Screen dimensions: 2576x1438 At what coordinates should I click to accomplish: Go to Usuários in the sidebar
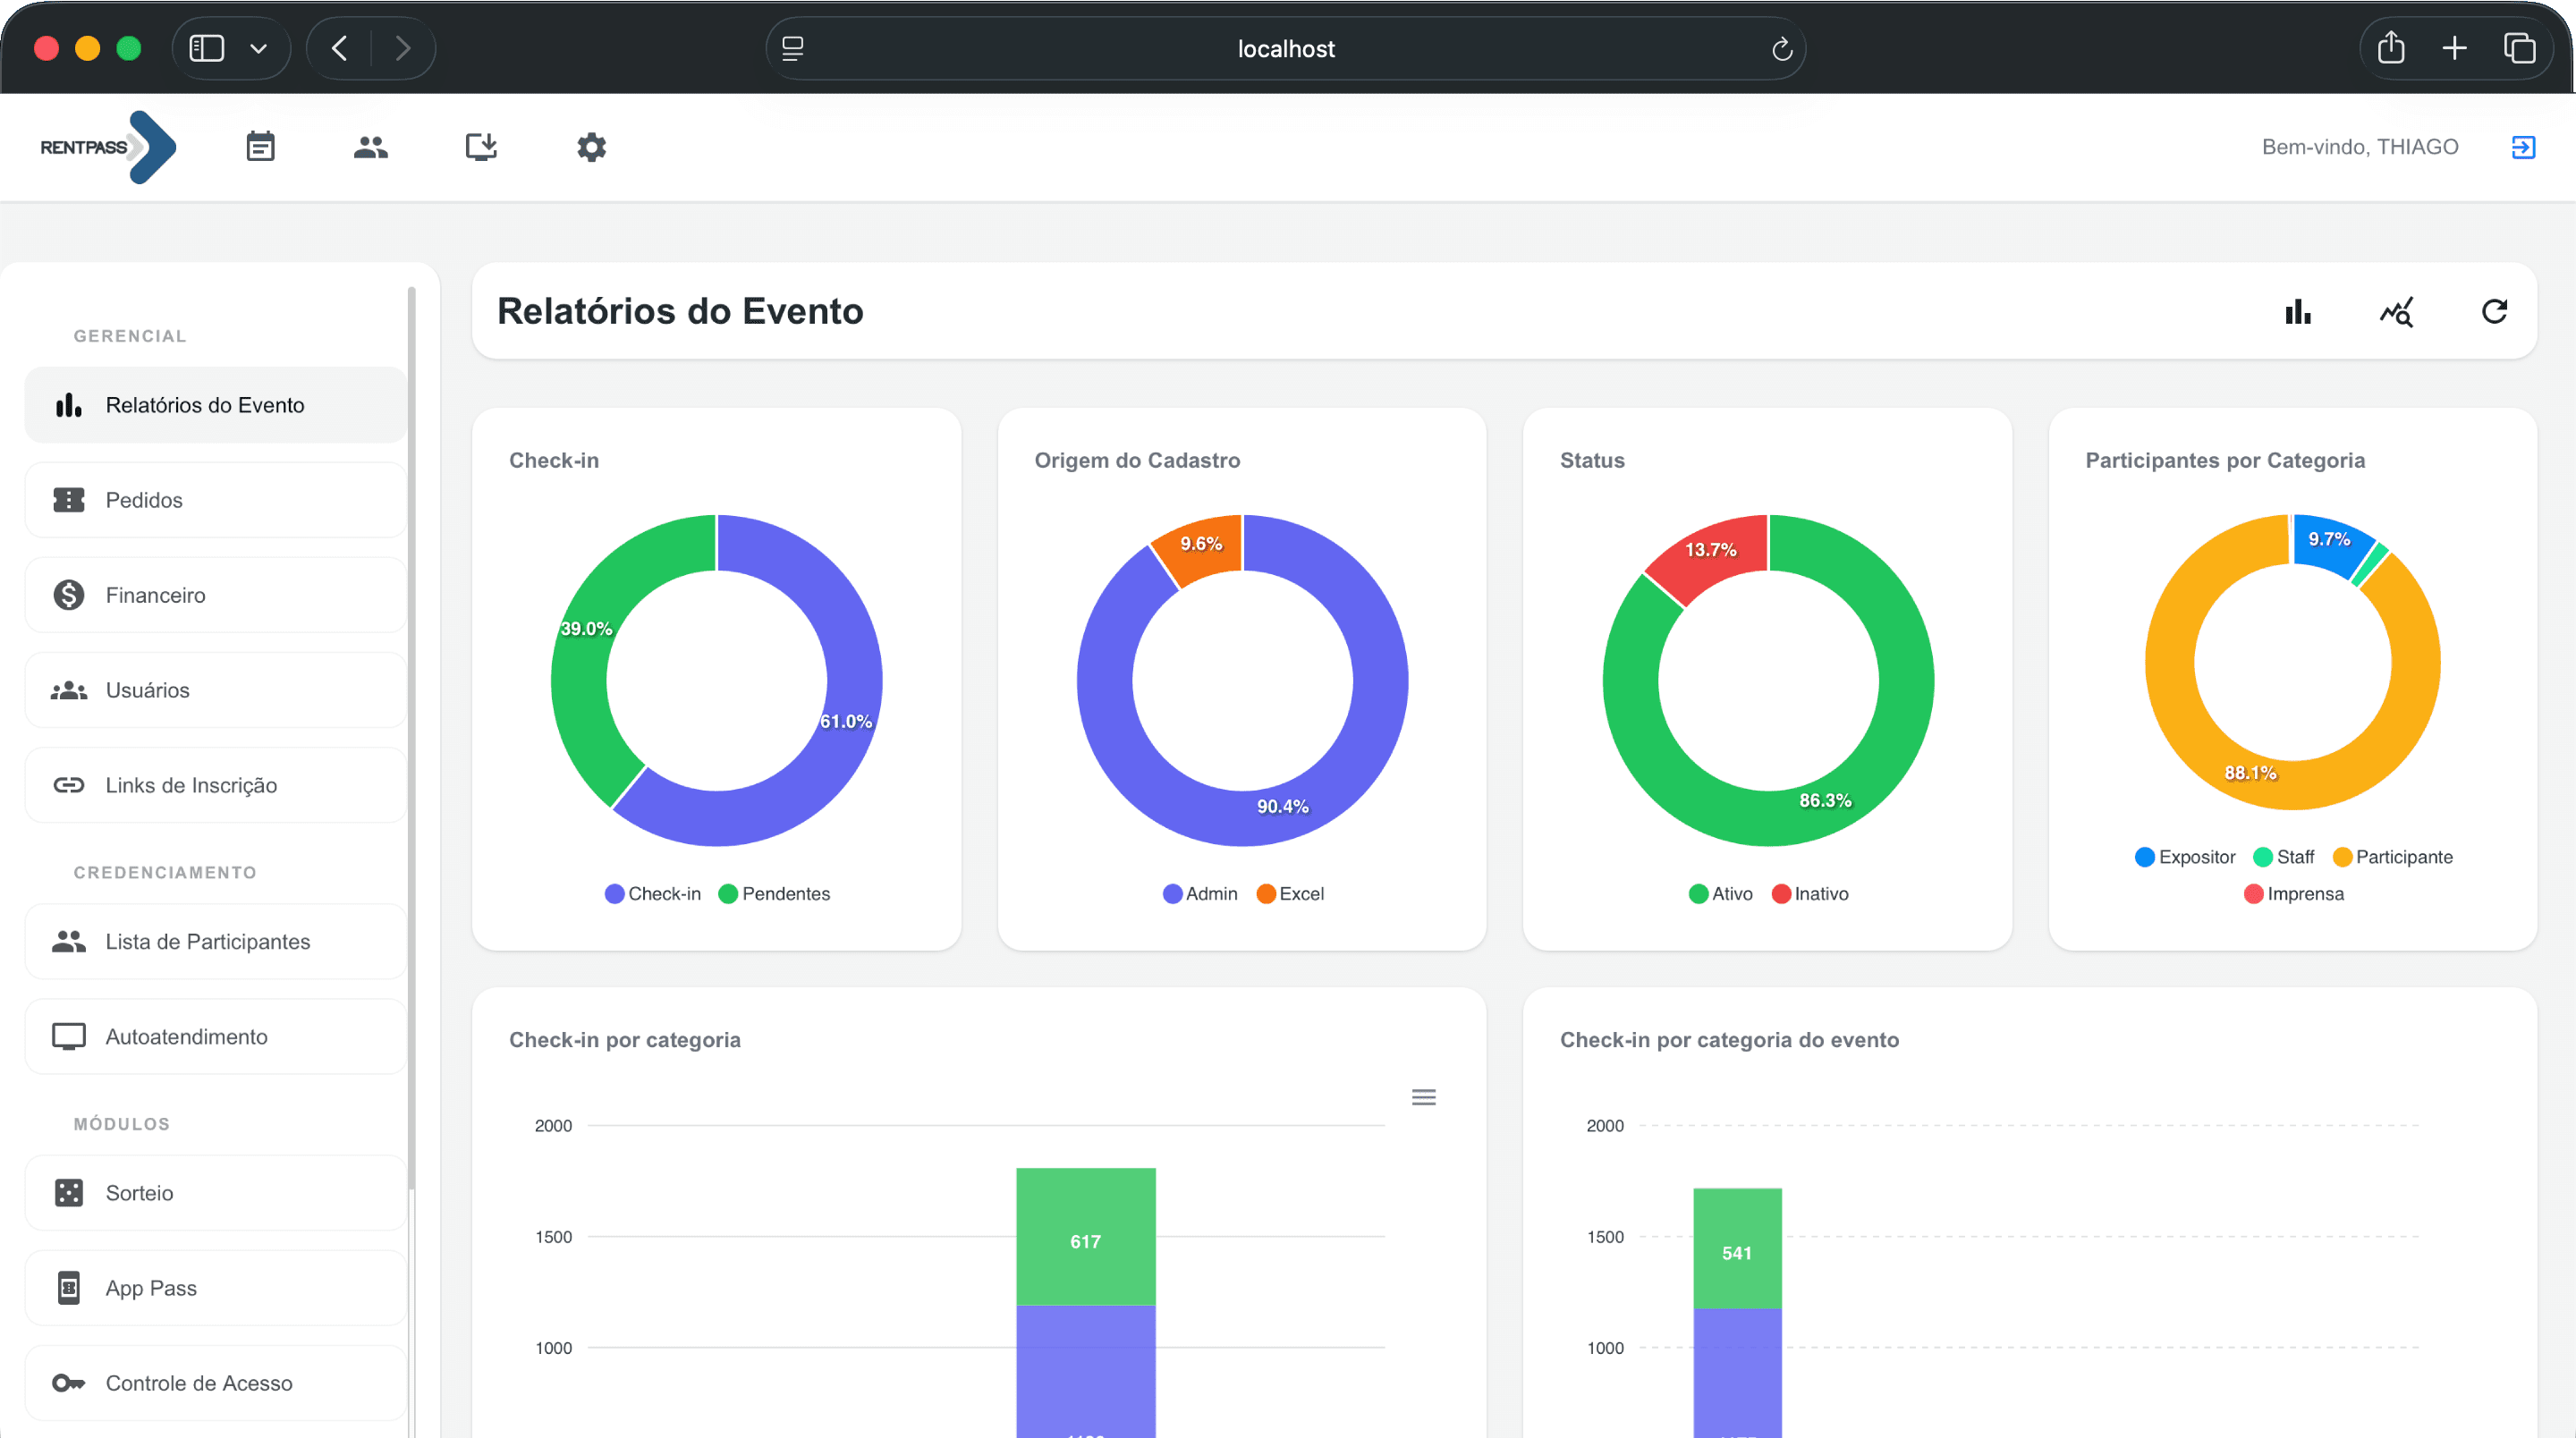[215, 690]
